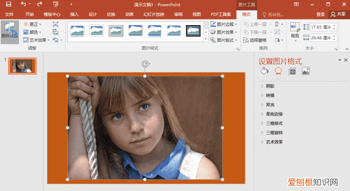
Task: Expand the 阴影 (Shadow) section
Action: pos(270,86)
